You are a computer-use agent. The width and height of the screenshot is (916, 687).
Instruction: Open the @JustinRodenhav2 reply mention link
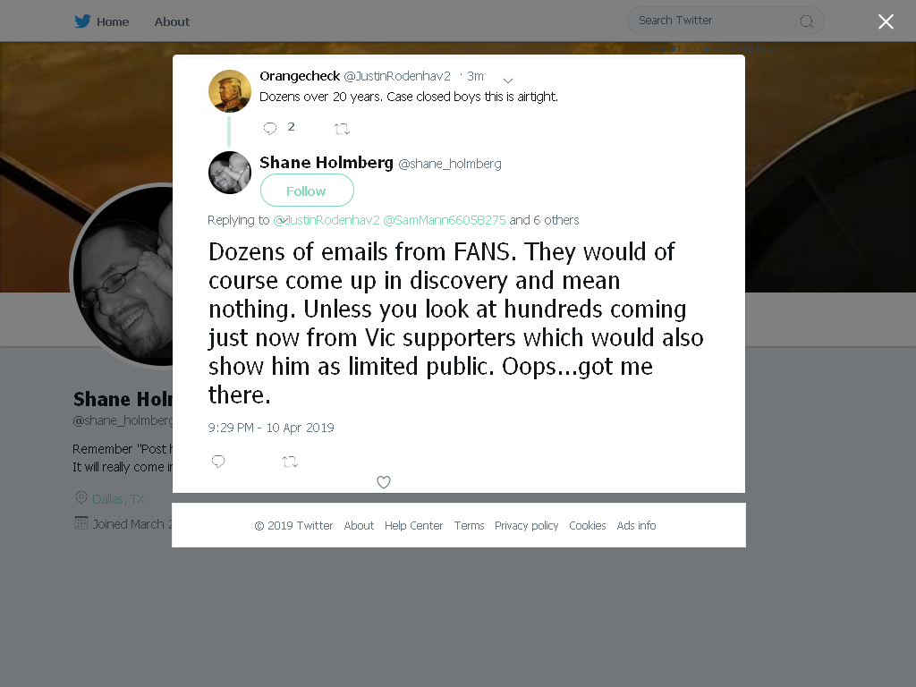click(x=327, y=220)
